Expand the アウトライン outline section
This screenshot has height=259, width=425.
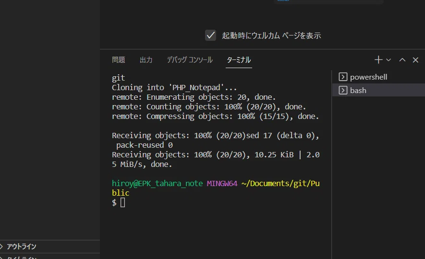coord(50,246)
